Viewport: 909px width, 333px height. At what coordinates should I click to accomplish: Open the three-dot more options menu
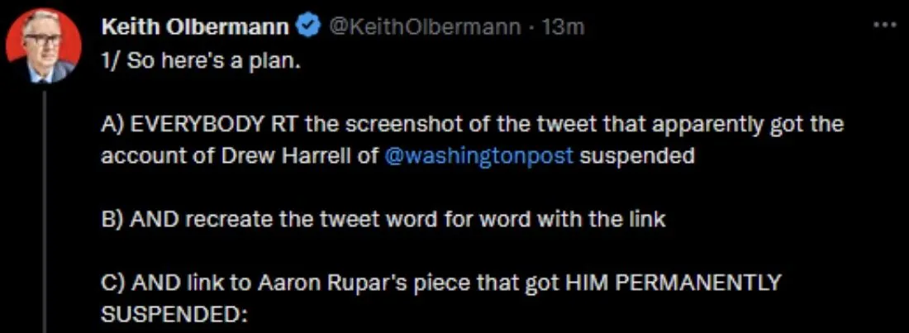pyautogui.click(x=884, y=25)
